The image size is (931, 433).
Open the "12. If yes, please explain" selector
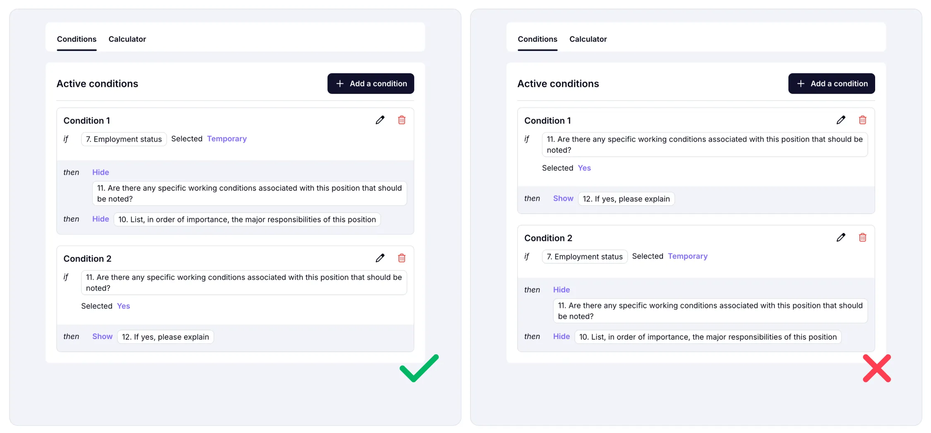click(x=165, y=337)
